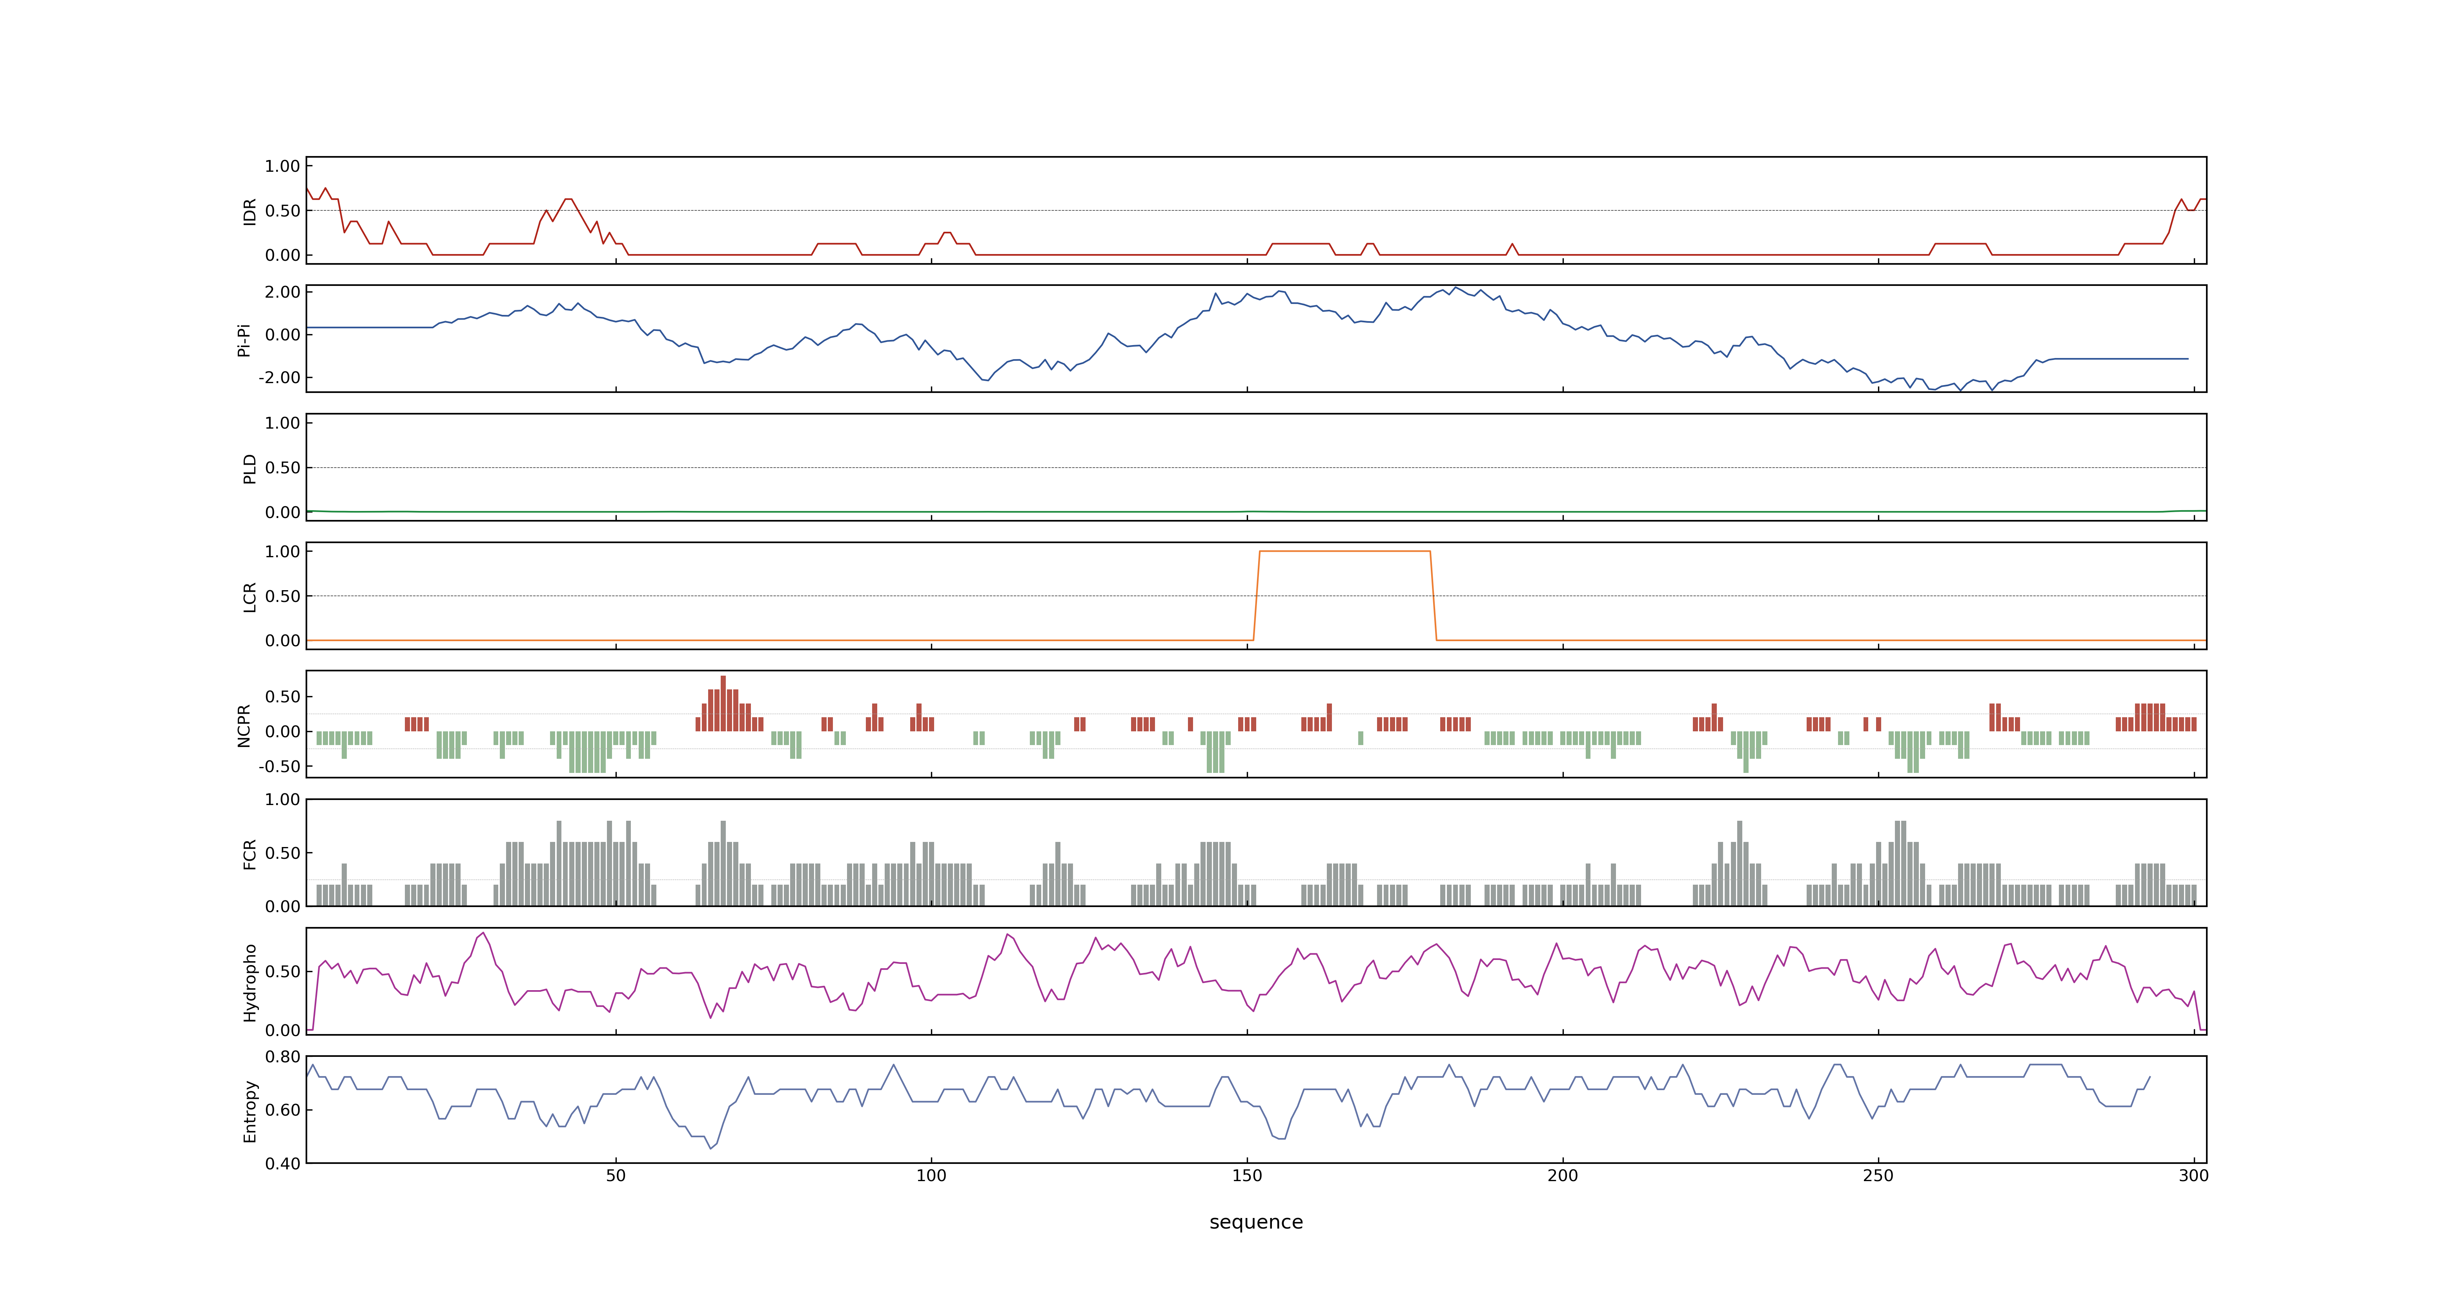Select x-axis tick label 50

[616, 1176]
